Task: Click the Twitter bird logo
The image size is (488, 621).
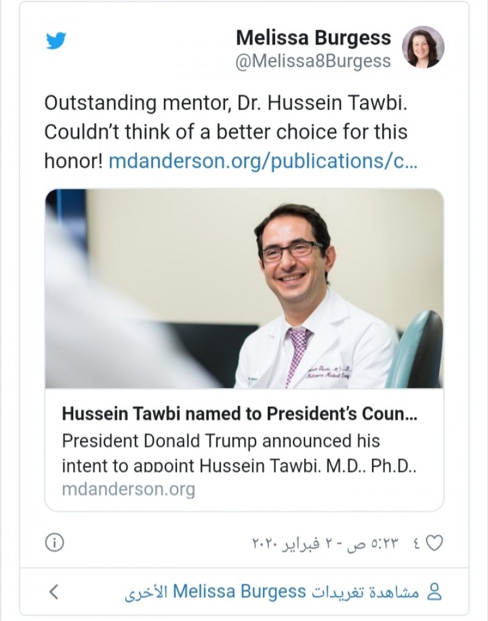Action: (56, 41)
